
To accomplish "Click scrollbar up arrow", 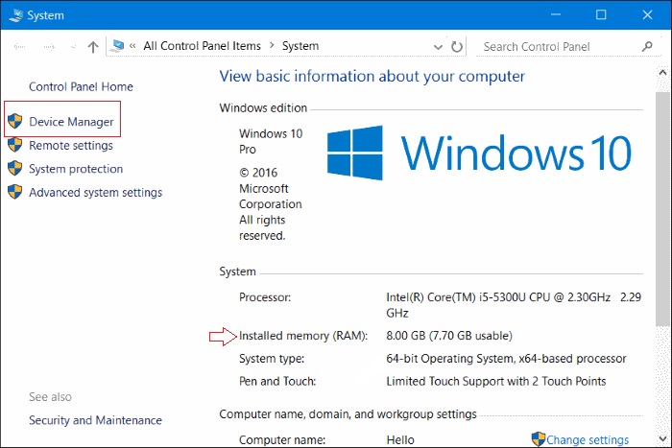I will (x=663, y=72).
